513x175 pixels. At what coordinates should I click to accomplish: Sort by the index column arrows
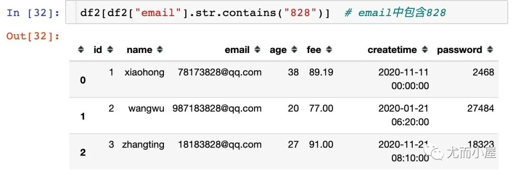(x=81, y=50)
